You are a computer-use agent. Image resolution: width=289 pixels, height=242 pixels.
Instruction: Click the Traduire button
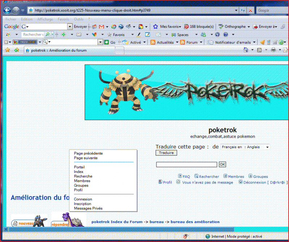pyautogui.click(x=166, y=153)
